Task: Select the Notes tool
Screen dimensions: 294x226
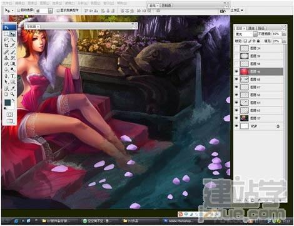Action: pyautogui.click(x=6, y=88)
